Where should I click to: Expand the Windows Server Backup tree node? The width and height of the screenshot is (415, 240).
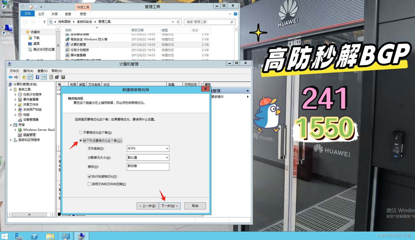coord(16,130)
